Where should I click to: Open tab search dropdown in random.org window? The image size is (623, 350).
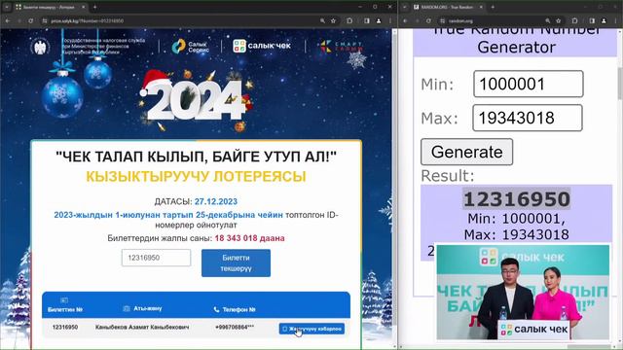pos(405,7)
